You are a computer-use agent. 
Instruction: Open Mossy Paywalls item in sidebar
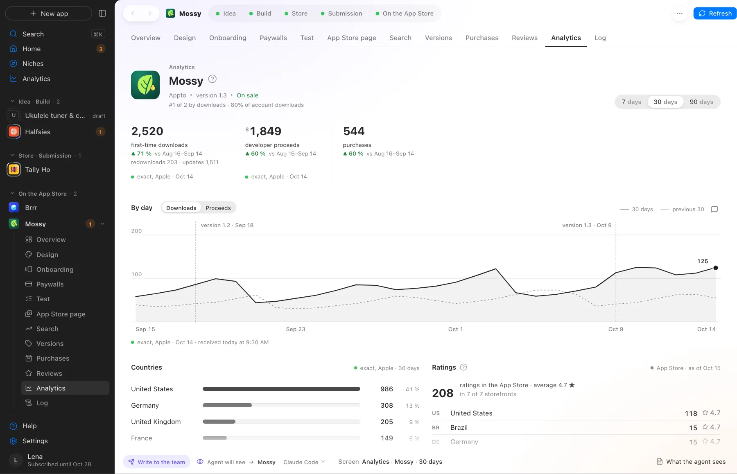pos(66,284)
